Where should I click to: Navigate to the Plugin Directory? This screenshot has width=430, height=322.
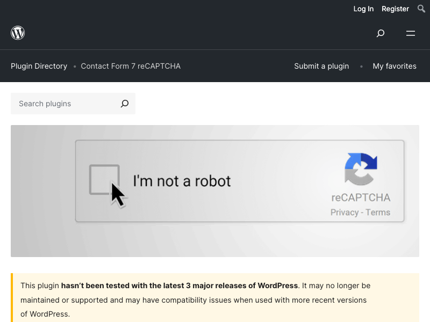[39, 66]
